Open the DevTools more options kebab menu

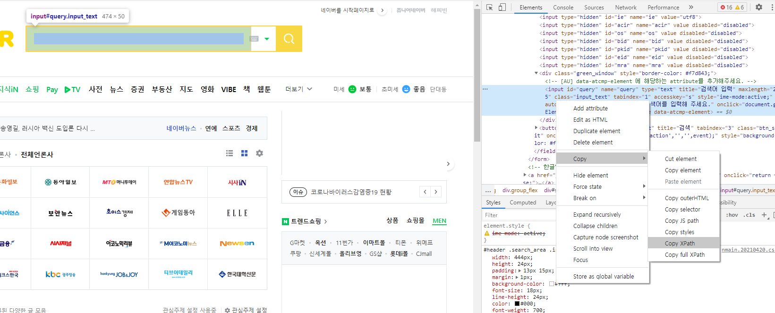[x=771, y=7]
